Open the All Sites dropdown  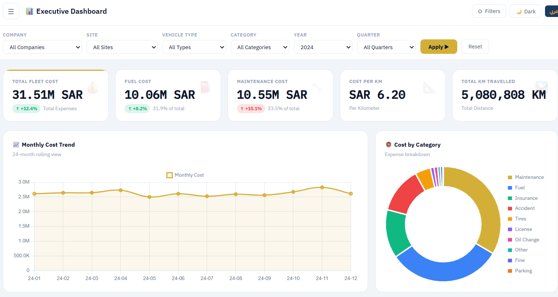pos(122,47)
